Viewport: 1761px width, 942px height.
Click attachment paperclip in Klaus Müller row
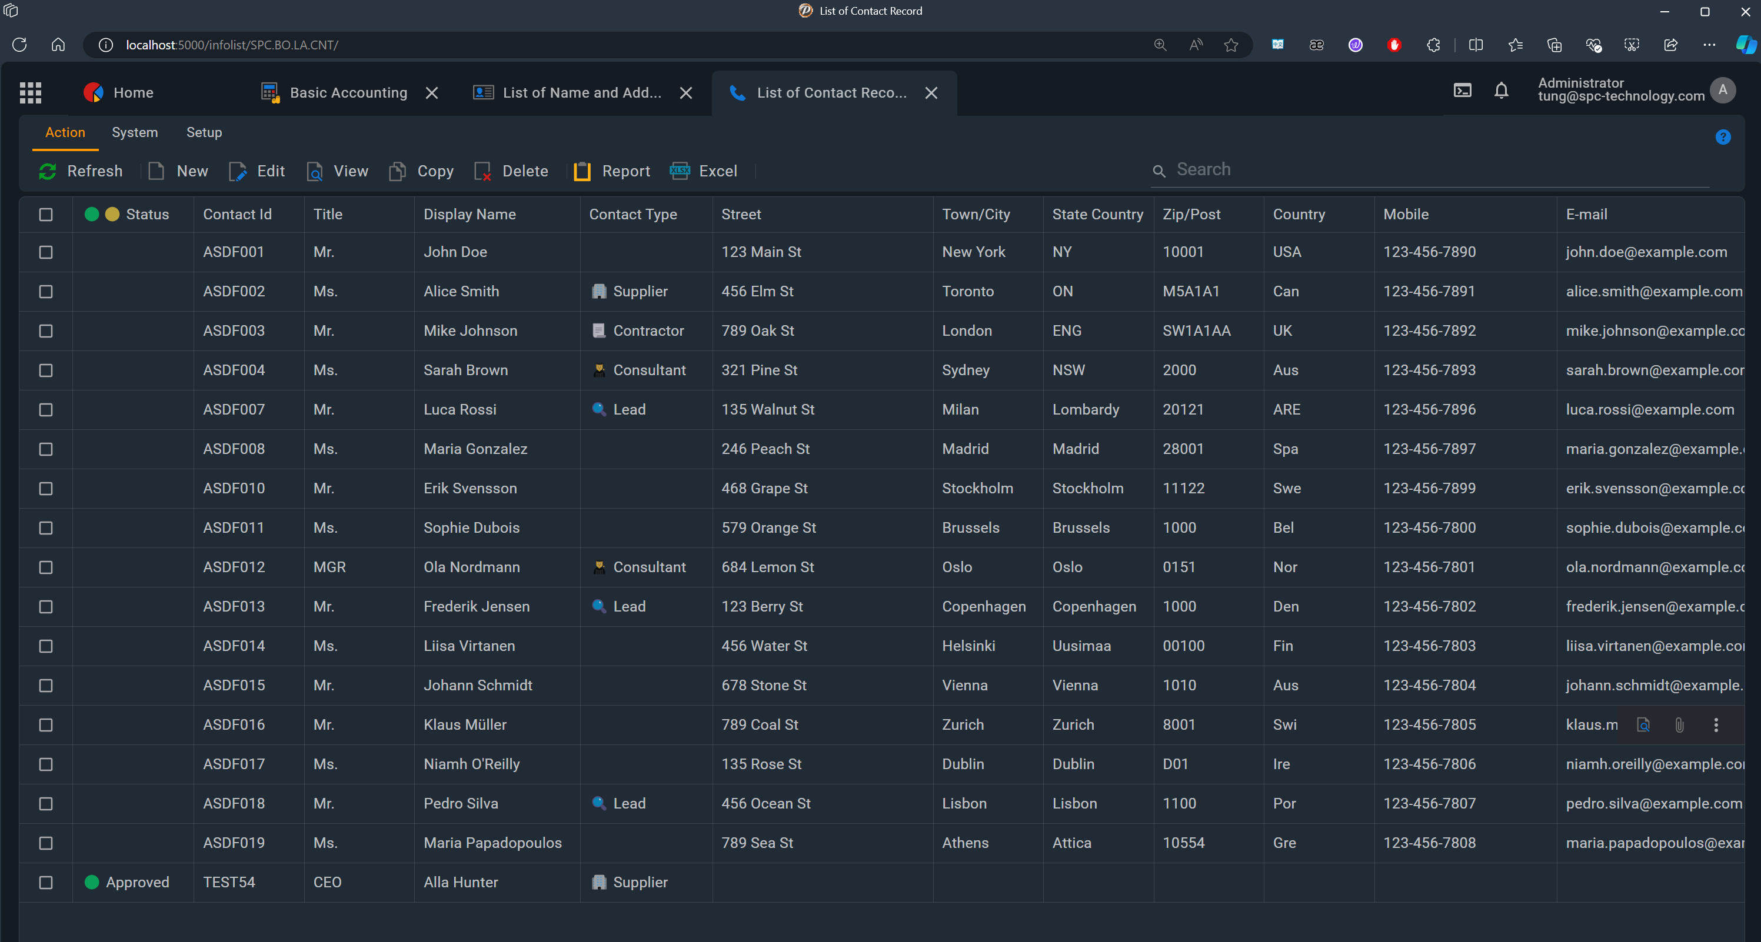coord(1680,725)
